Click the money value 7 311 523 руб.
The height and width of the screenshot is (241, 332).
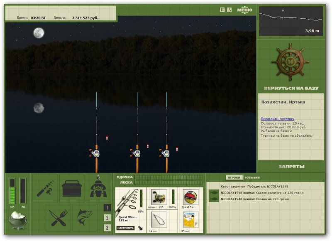(85, 18)
